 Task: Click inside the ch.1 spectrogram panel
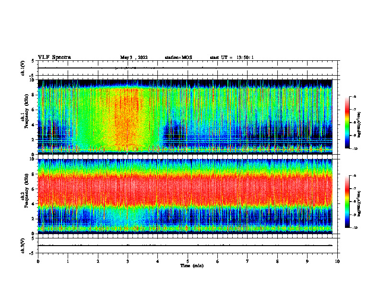click(185, 117)
